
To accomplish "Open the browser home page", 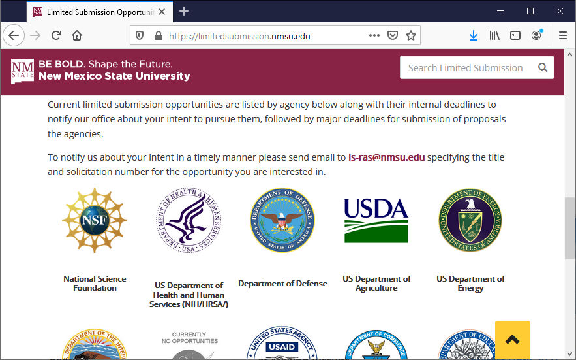I will (77, 35).
